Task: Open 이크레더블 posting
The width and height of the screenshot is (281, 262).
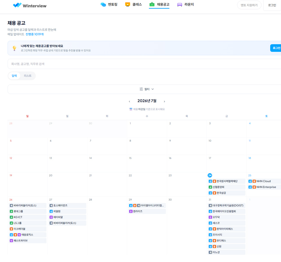Action: [28, 229]
